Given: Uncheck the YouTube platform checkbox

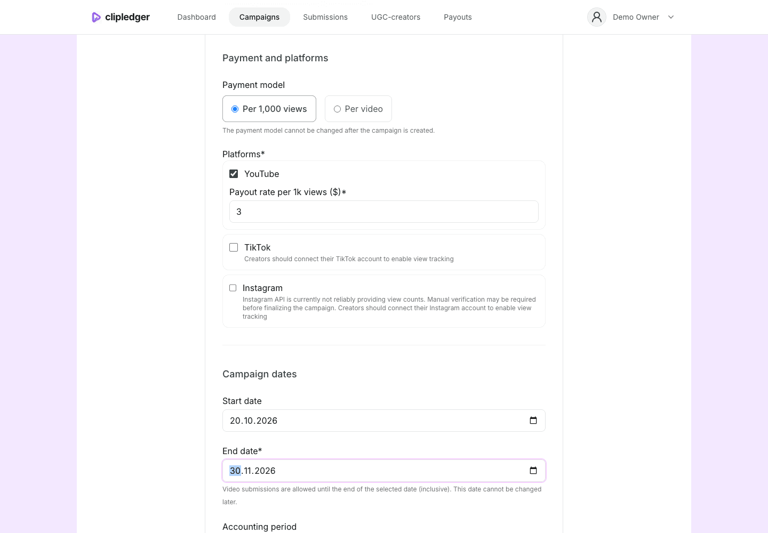Looking at the screenshot, I should [234, 174].
